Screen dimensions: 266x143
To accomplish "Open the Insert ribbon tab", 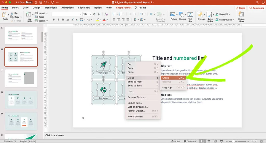I will (15, 8).
